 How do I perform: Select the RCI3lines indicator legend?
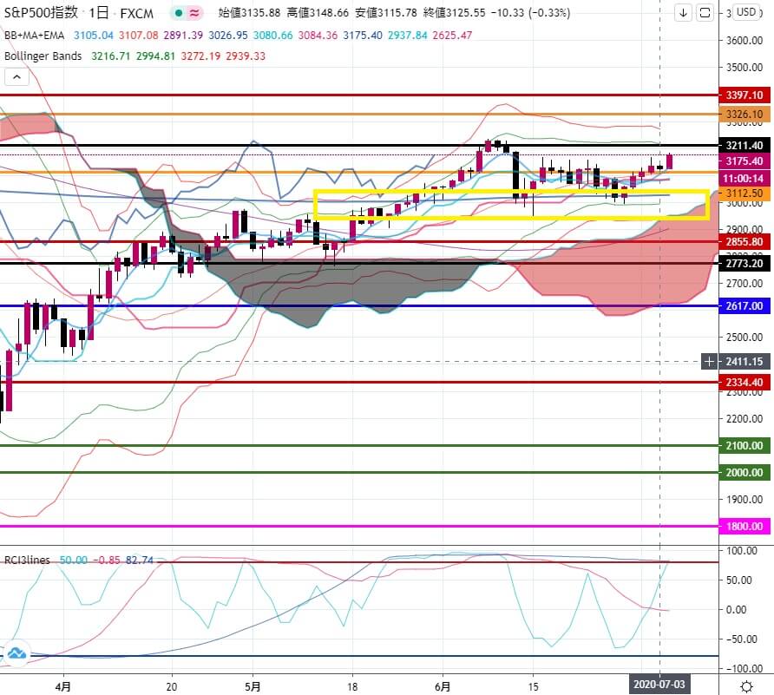coord(27,560)
